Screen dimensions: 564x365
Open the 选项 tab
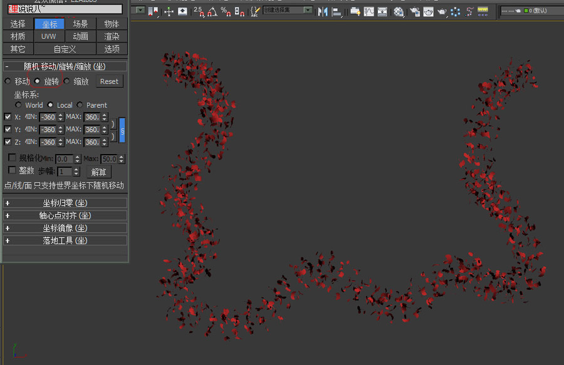112,49
